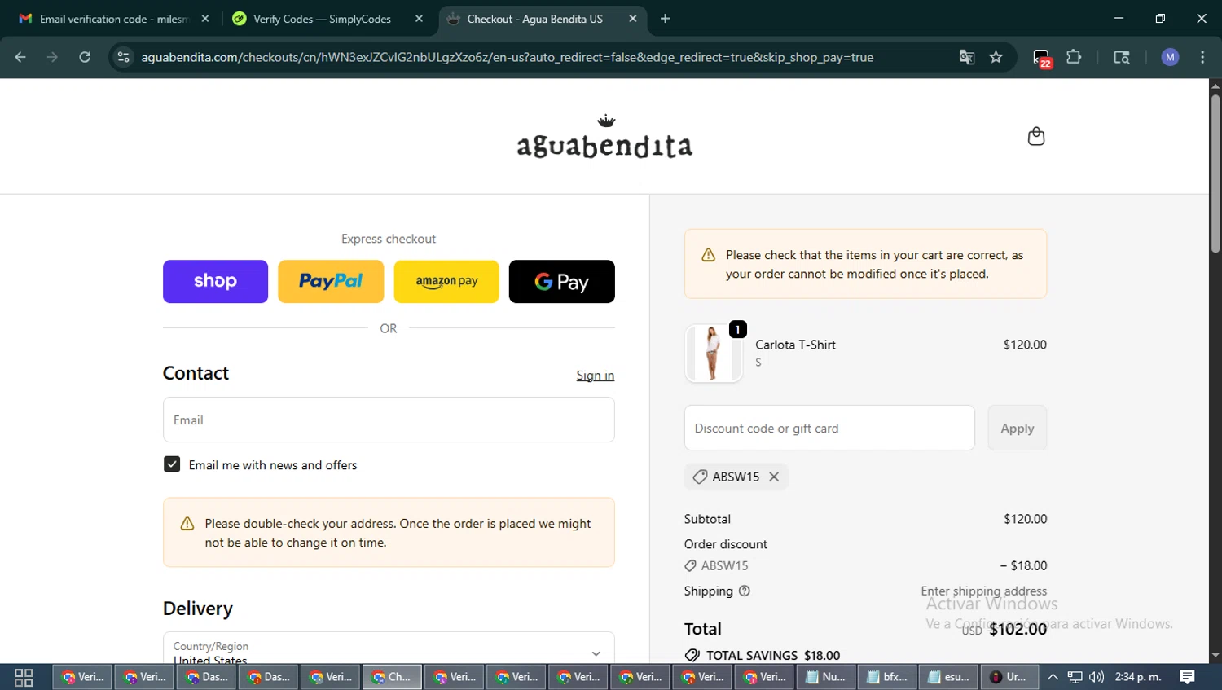Click the Carlota T-Shirt product thumbnail
The width and height of the screenshot is (1222, 690).
(x=714, y=353)
